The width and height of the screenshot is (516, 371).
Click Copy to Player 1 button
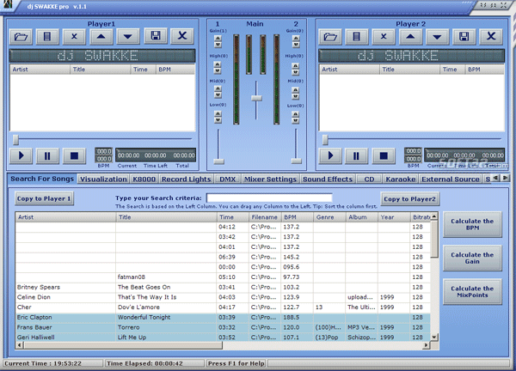(44, 198)
